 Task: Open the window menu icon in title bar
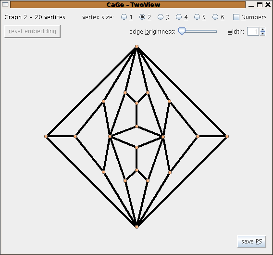5,4
